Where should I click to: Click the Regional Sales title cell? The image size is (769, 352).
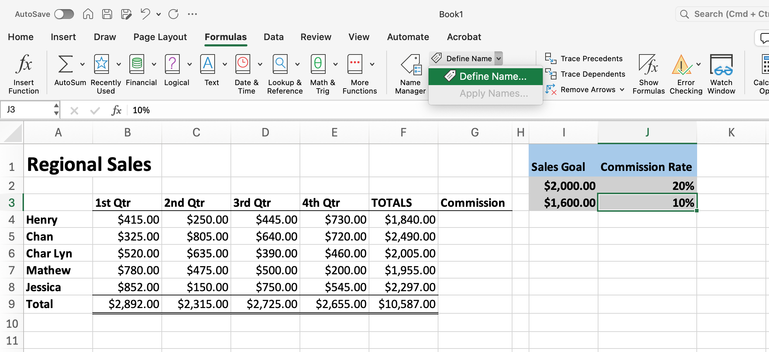(89, 164)
